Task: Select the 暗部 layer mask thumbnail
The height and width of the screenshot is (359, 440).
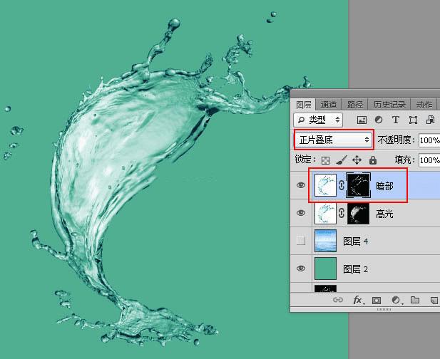Action: coord(358,185)
